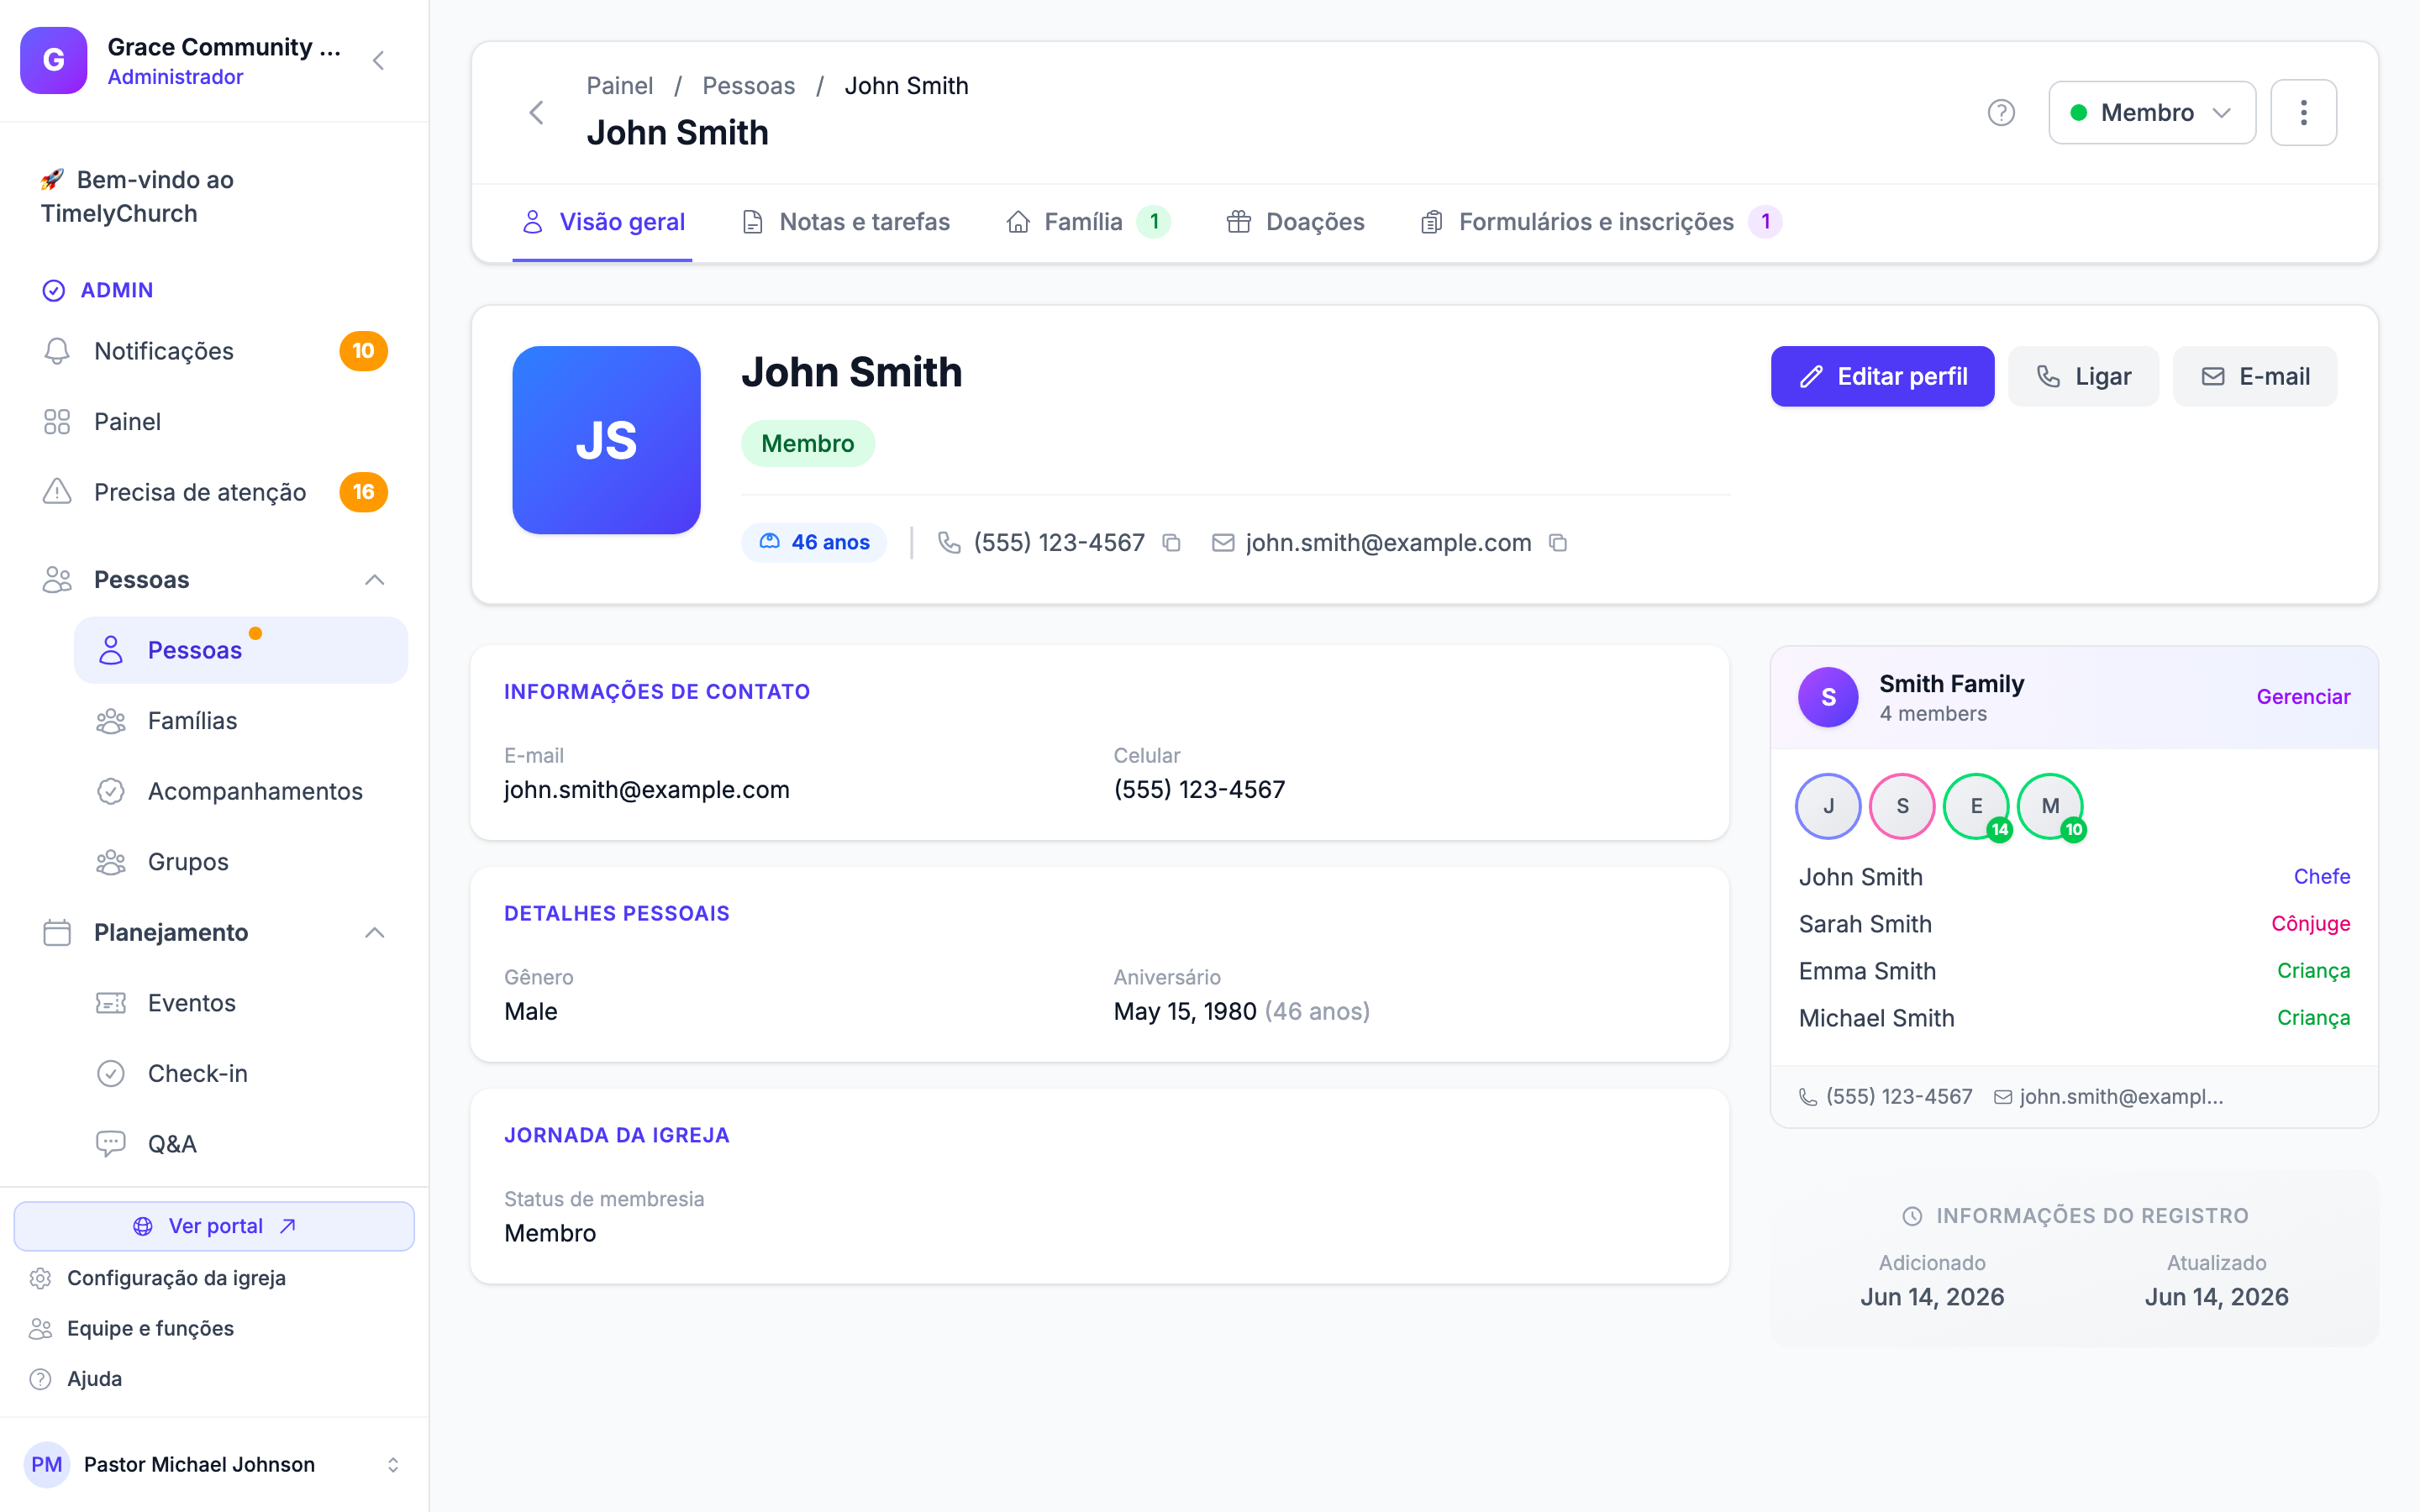The width and height of the screenshot is (2420, 1512).
Task: Open Grupos in the sidebar
Action: coord(241,862)
